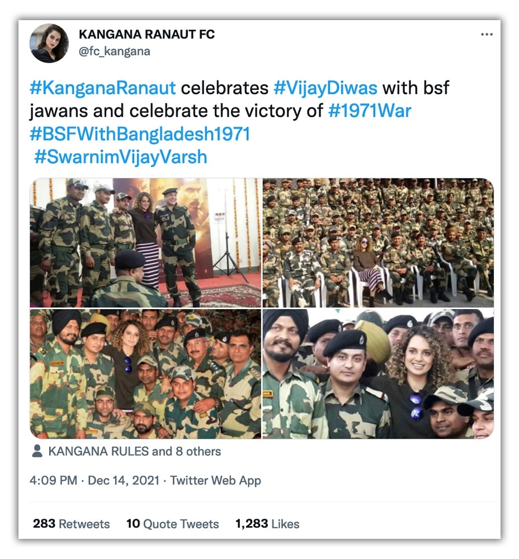519x559 pixels.
Task: Open the @fc_kangana handle link
Action: click(x=114, y=51)
